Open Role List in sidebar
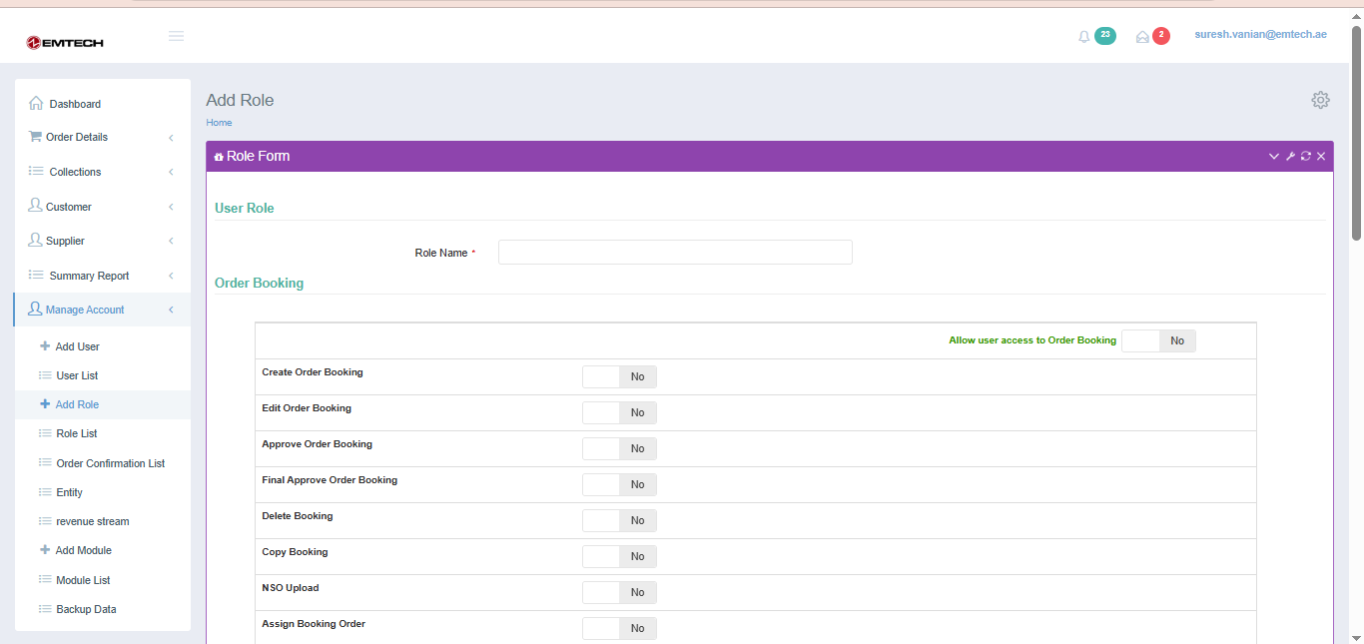This screenshot has width=1364, height=644. (77, 434)
